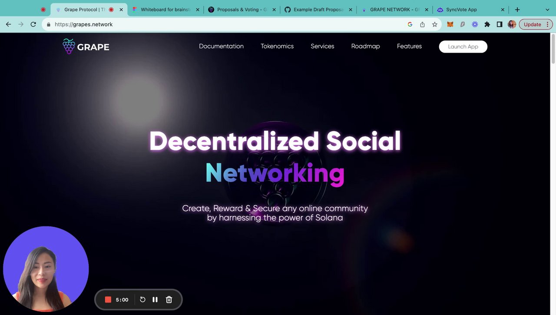Open the MetaMask fox extension
Screen dimensions: 556x315
(450, 24)
